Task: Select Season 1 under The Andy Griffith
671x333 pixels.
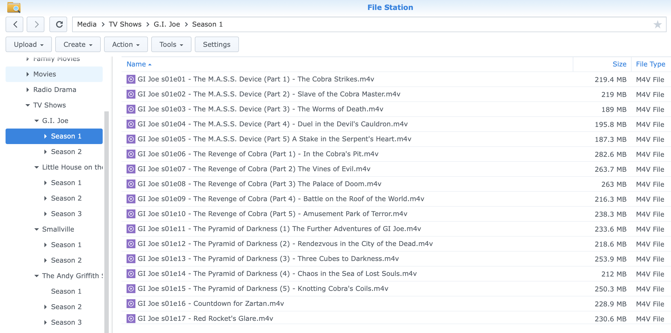Action: [66, 291]
